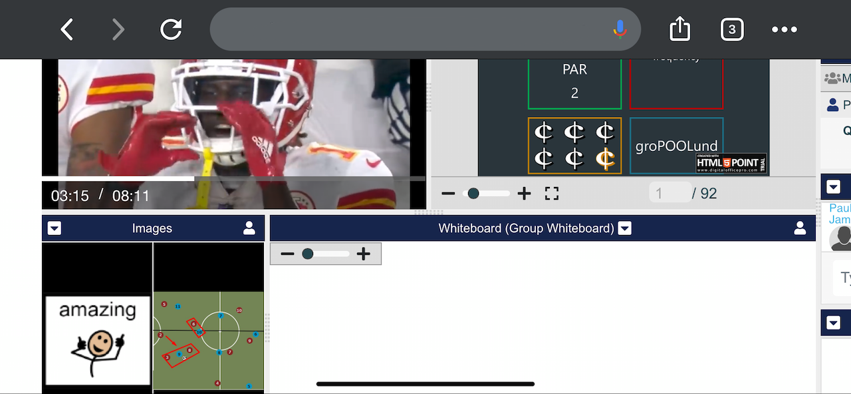This screenshot has width=851, height=394.
Task: Select the soccer field tactics image
Action: pos(208,340)
